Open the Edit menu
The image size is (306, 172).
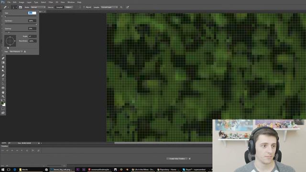(x=15, y=2)
